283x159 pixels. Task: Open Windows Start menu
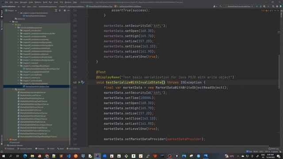tap(3, 156)
